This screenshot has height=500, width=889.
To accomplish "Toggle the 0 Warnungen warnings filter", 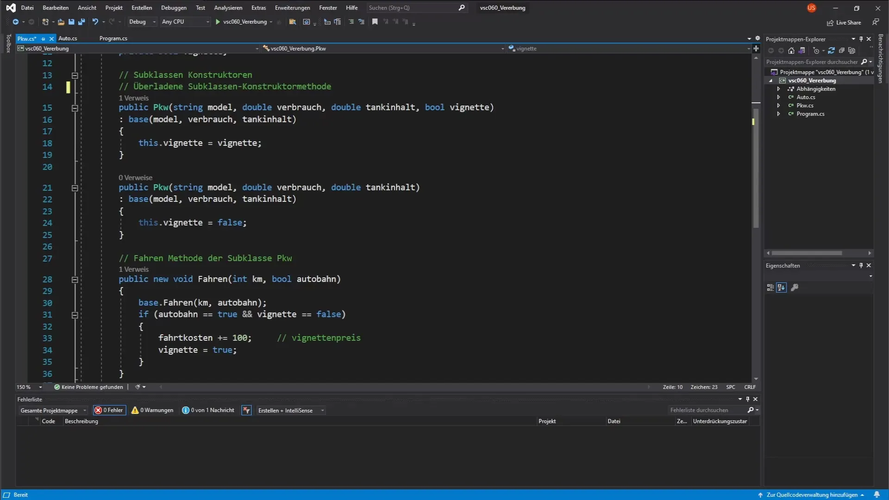I will click(x=152, y=410).
